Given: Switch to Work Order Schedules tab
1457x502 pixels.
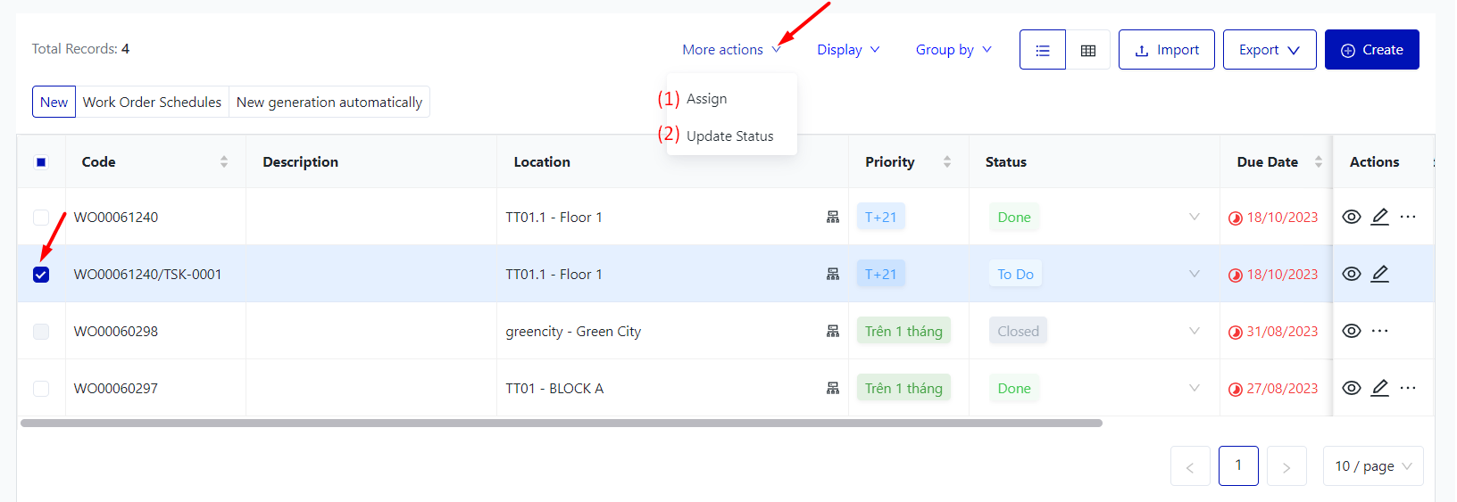Looking at the screenshot, I should click(152, 102).
